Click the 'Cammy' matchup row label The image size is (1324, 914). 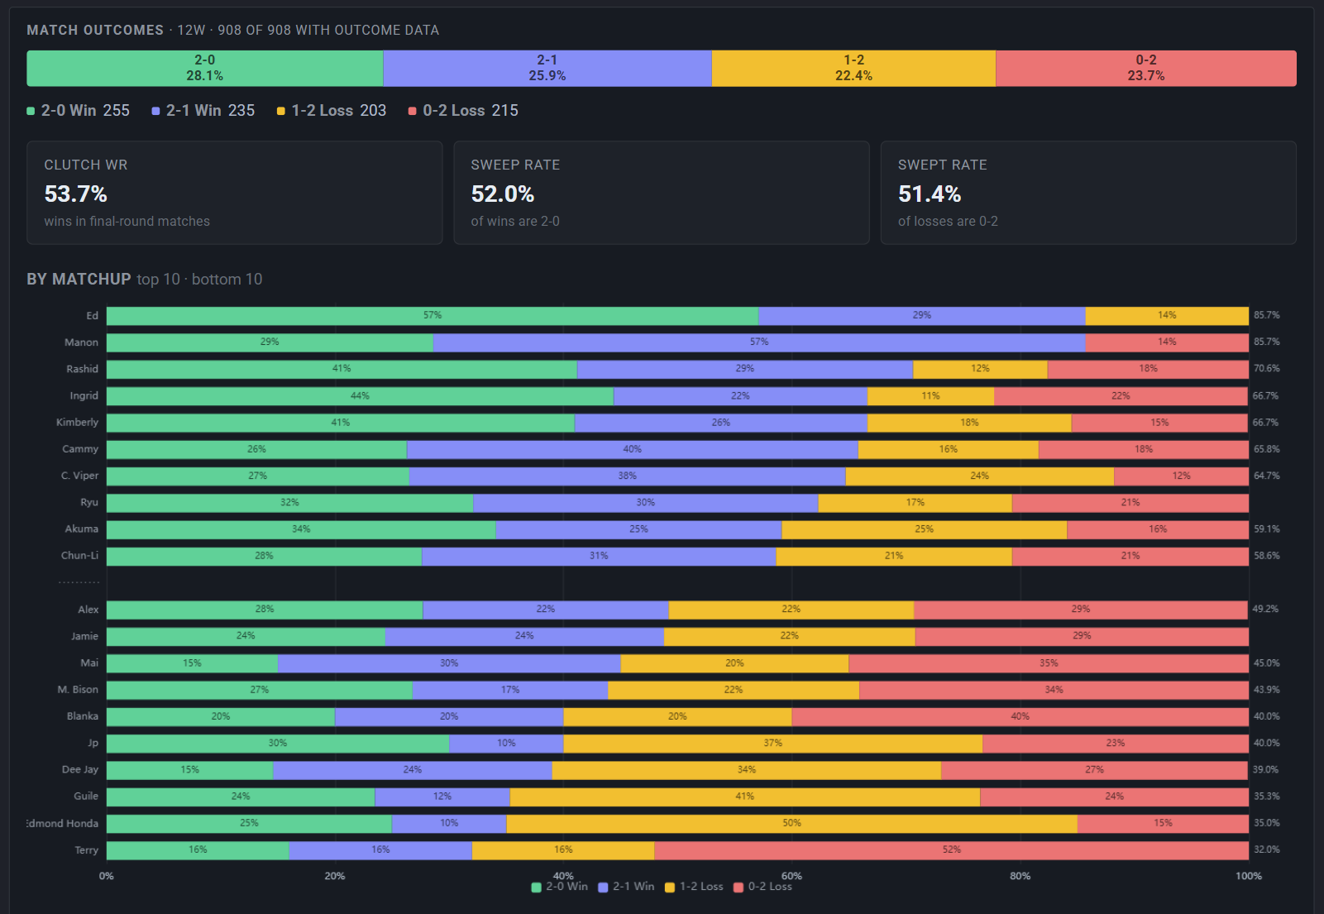coord(80,449)
